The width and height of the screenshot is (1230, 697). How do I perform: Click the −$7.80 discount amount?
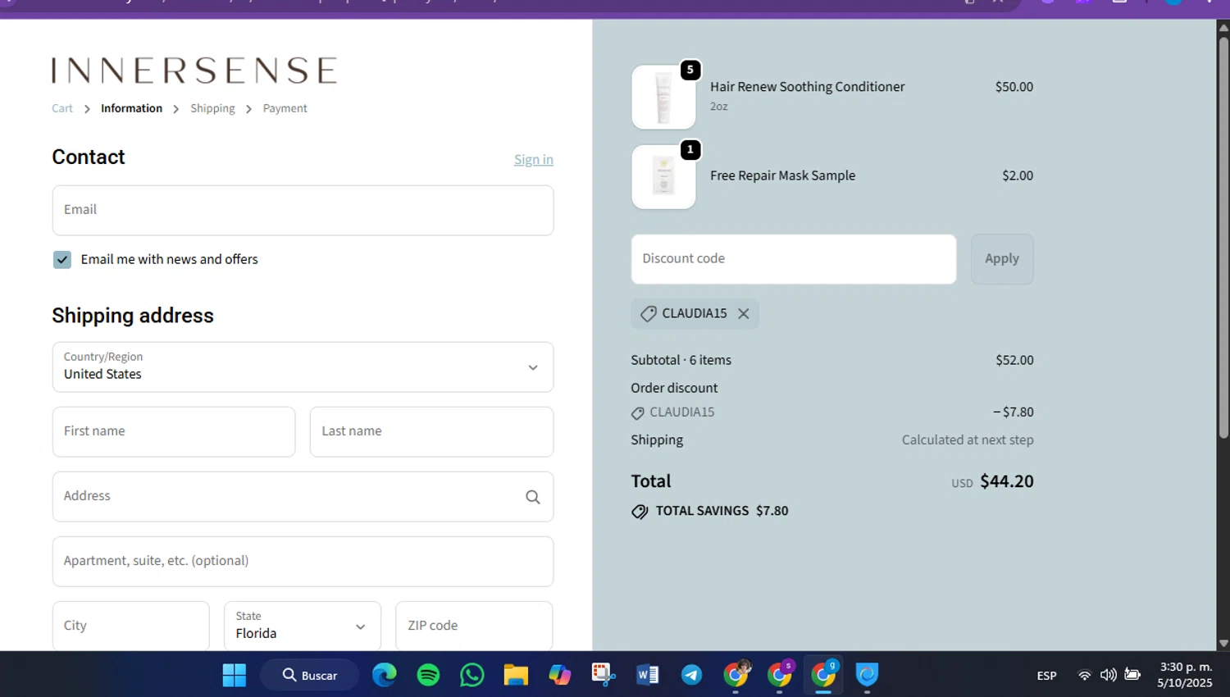point(1013,412)
